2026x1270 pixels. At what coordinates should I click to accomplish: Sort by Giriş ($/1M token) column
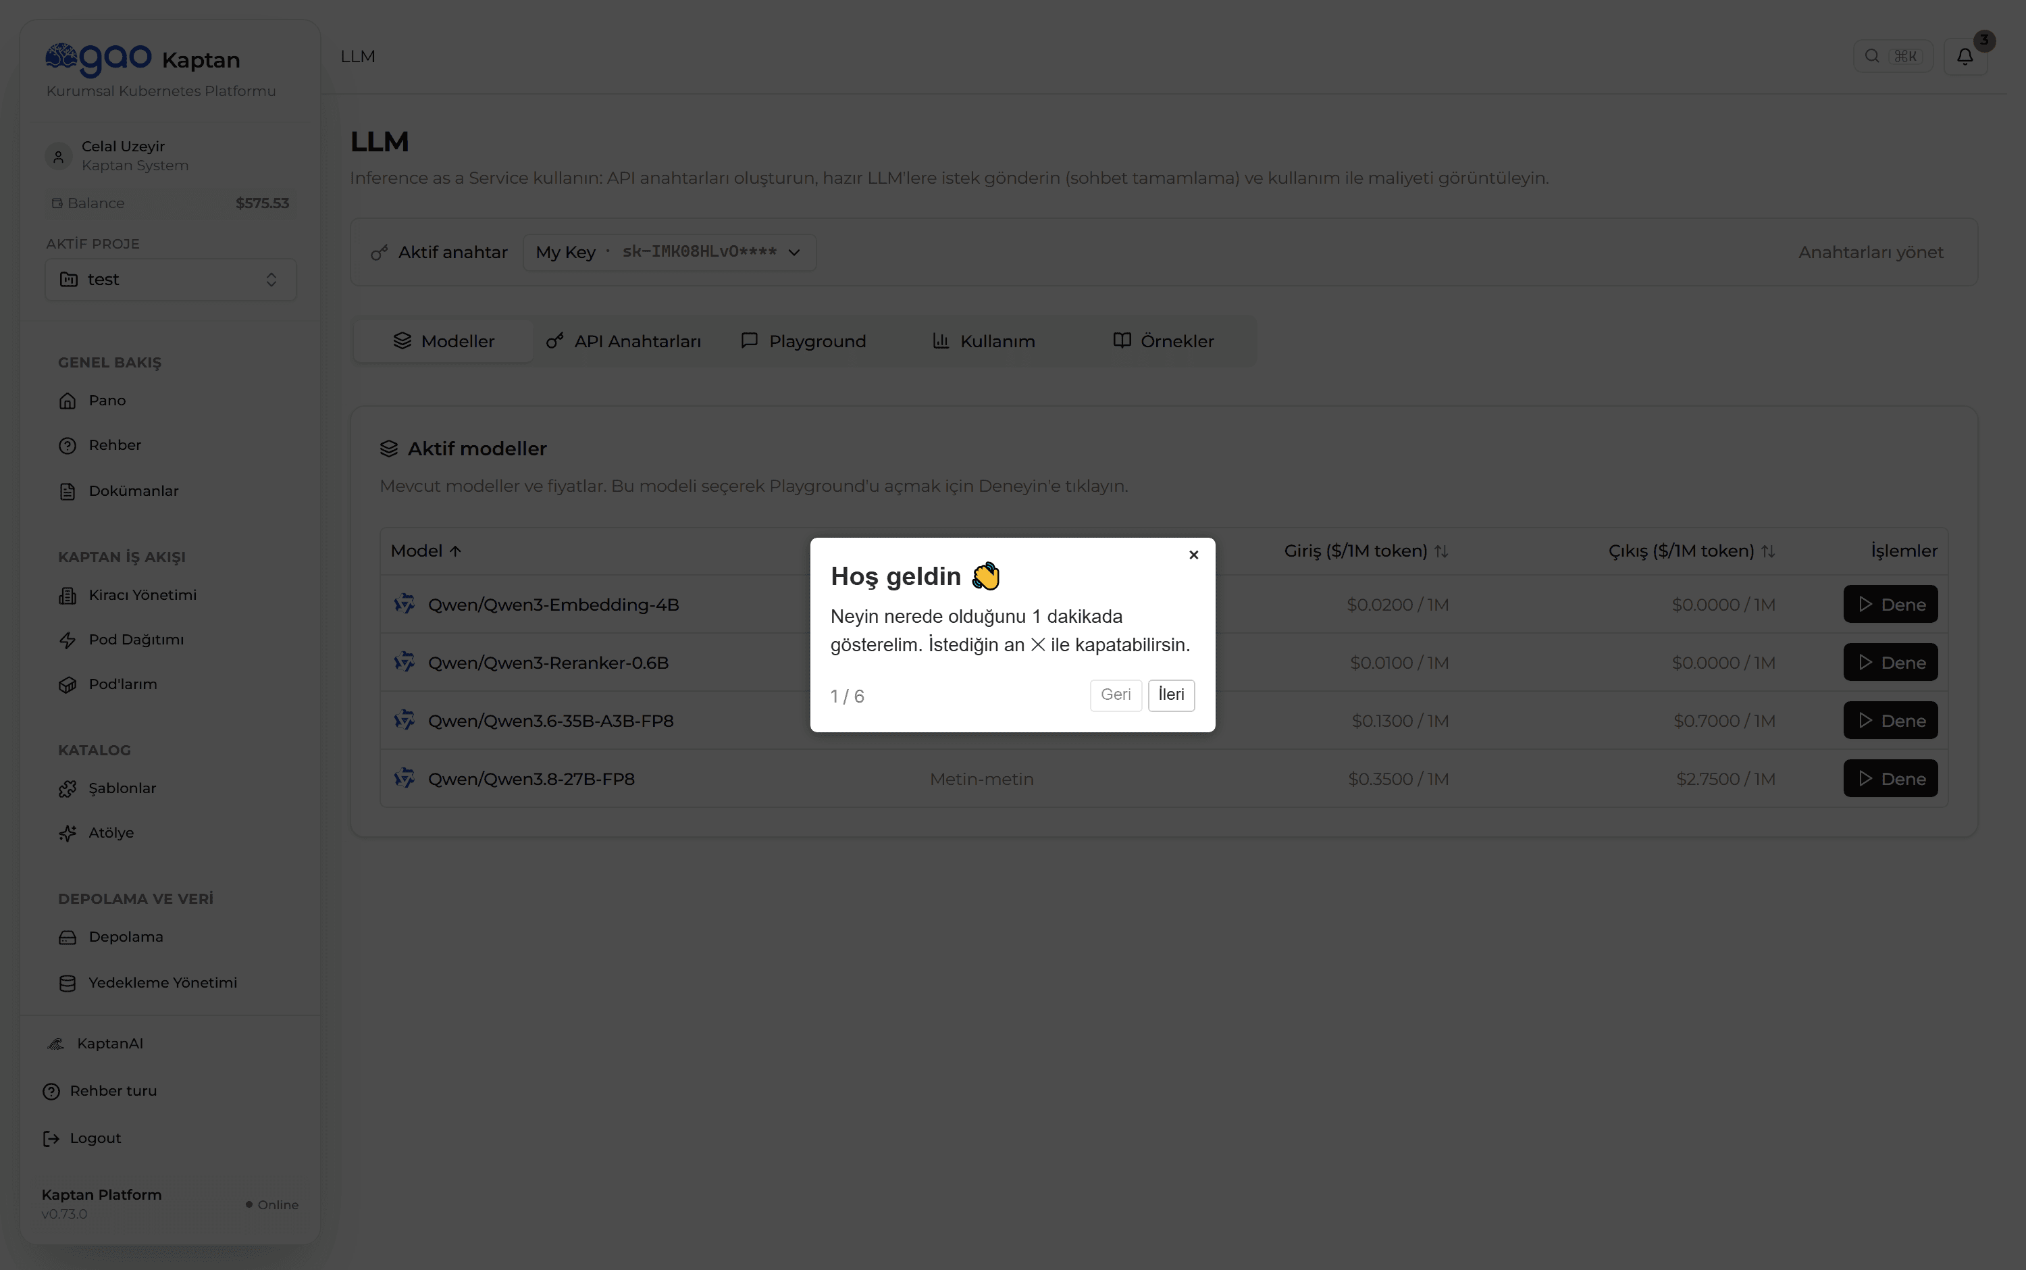[x=1366, y=551]
